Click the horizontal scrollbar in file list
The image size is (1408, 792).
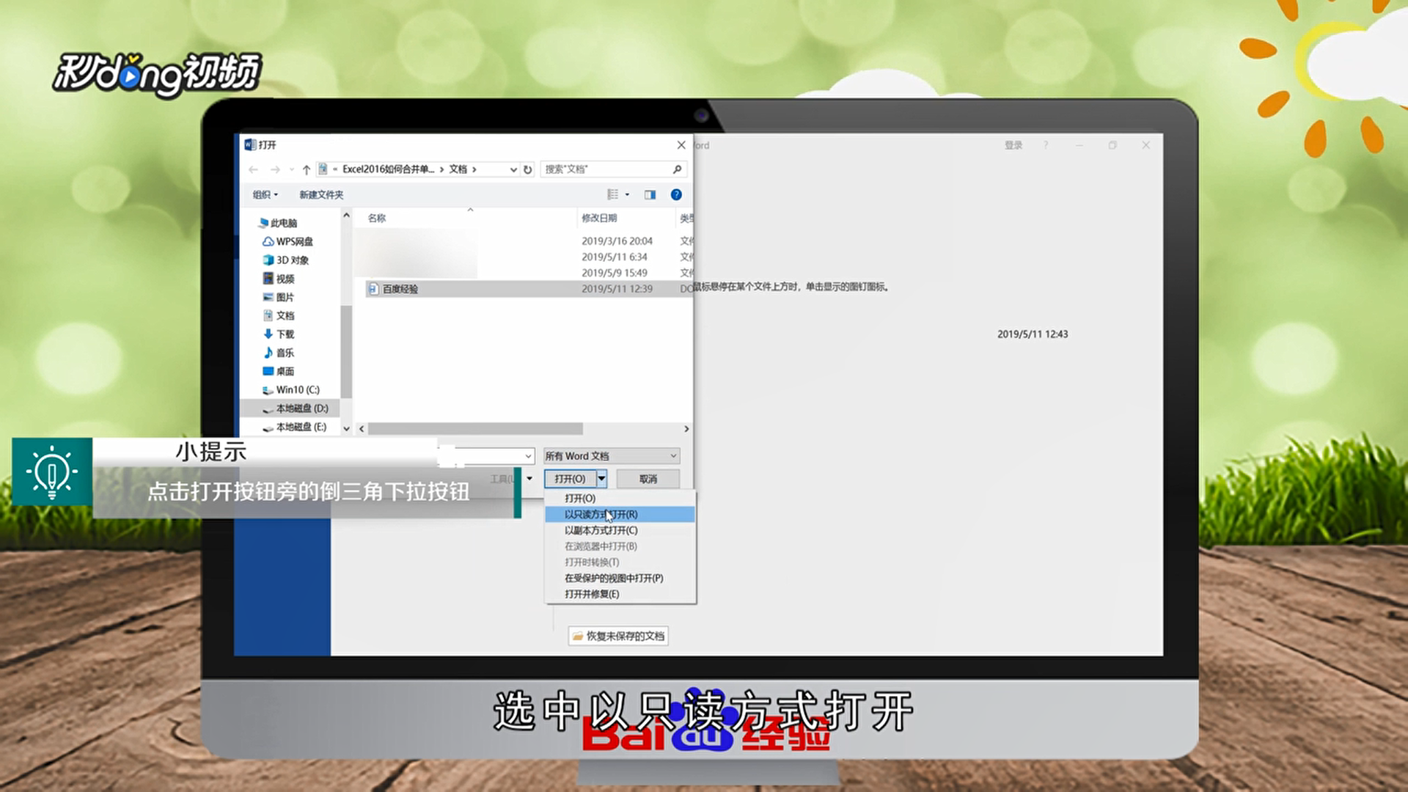click(475, 428)
